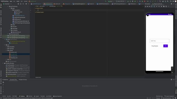Click the emulator zoom in plus button
The width and height of the screenshot is (177, 99).
click(172, 68)
